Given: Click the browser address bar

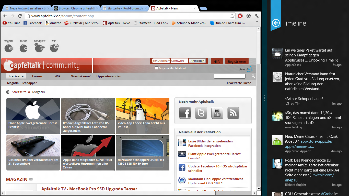Looking at the screenshot, I should [x=130, y=16].
